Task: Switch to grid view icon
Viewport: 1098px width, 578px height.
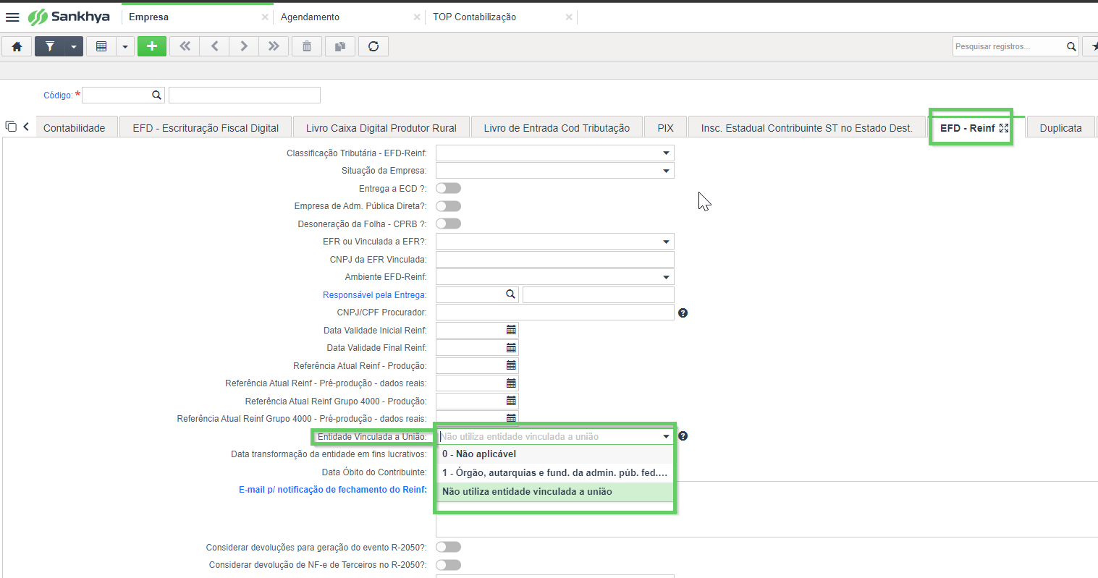Action: [101, 46]
